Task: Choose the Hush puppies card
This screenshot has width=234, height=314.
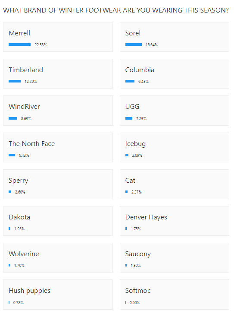Action: (x=58, y=295)
